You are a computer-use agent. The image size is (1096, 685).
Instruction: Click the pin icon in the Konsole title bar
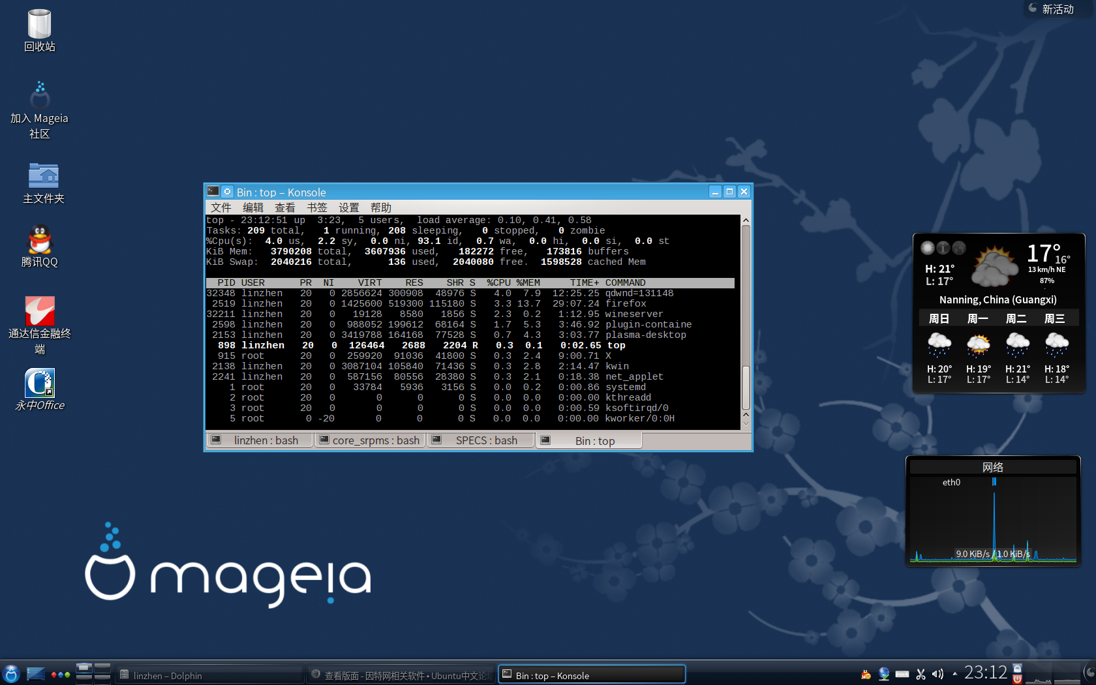coord(228,192)
